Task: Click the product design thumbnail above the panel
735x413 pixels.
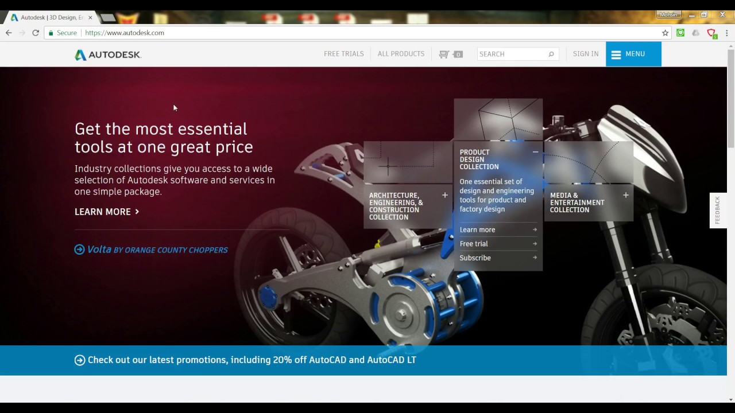Action: click(x=498, y=119)
